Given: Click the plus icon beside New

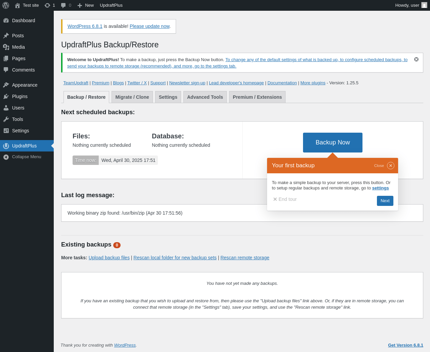Looking at the screenshot, I should pyautogui.click(x=80, y=5).
